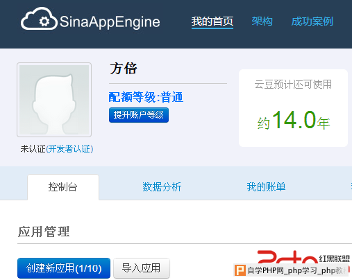Open 成功案例 in the top navigation
Viewport: 352px width, 280px height.
point(312,21)
